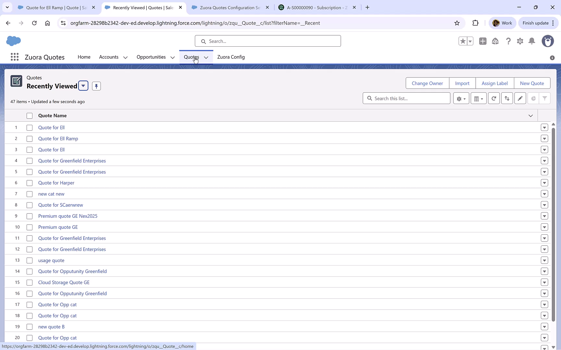
Task: Check the checkbox for Quote for Harper
Action: coord(30,183)
